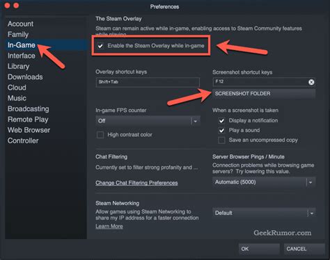Open the Server Browser Pings Automatic (5000) dropdown
330x260 pixels.
click(x=264, y=182)
